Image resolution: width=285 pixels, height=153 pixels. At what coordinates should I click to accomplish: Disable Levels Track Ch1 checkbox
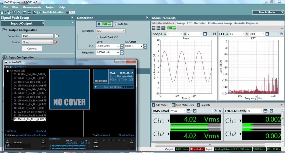point(97,37)
